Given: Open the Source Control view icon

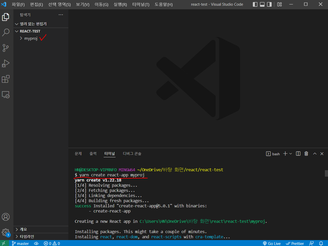Looking at the screenshot, I should 6,48.
